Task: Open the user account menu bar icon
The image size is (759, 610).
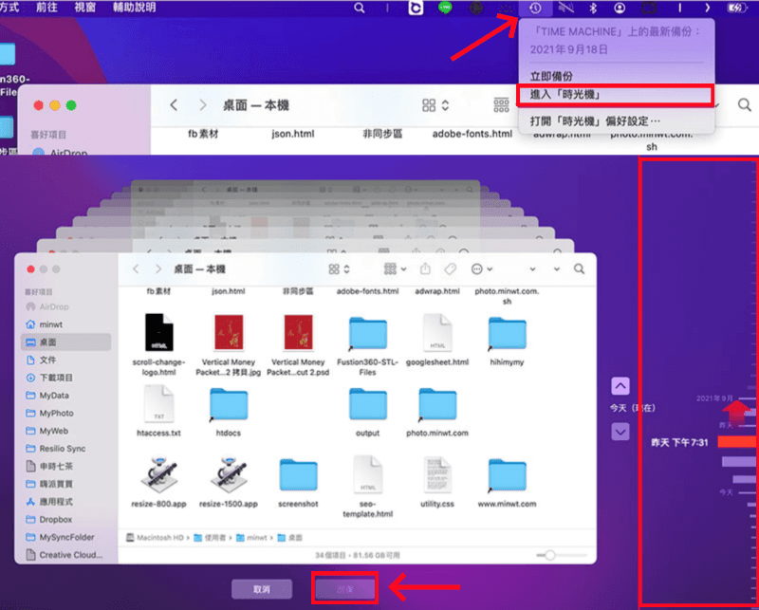Action: [620, 8]
